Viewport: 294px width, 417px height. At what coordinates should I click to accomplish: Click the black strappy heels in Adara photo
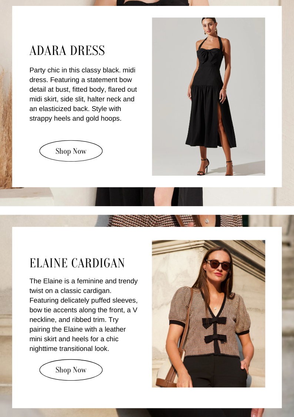215,167
